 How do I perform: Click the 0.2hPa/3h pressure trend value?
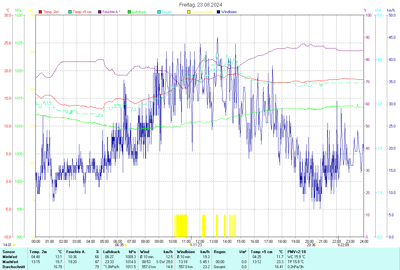click(x=296, y=267)
